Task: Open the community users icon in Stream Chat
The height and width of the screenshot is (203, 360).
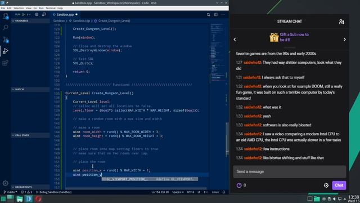Action: click(x=341, y=21)
